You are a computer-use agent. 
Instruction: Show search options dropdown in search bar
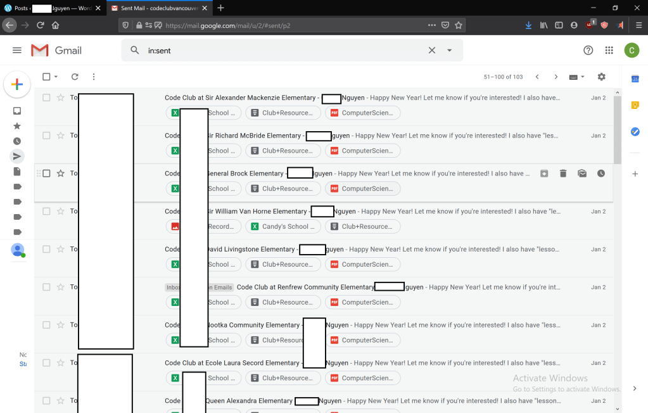coord(450,51)
